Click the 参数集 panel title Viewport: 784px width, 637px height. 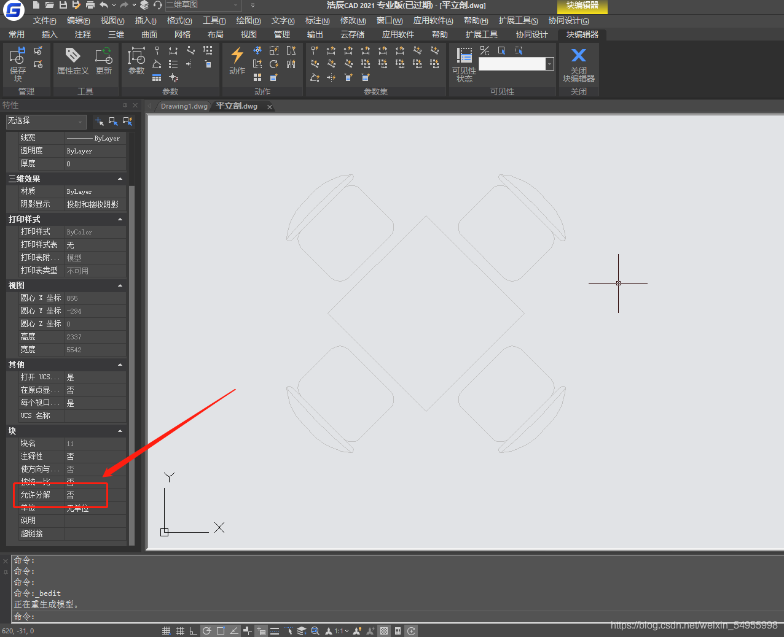375,91
